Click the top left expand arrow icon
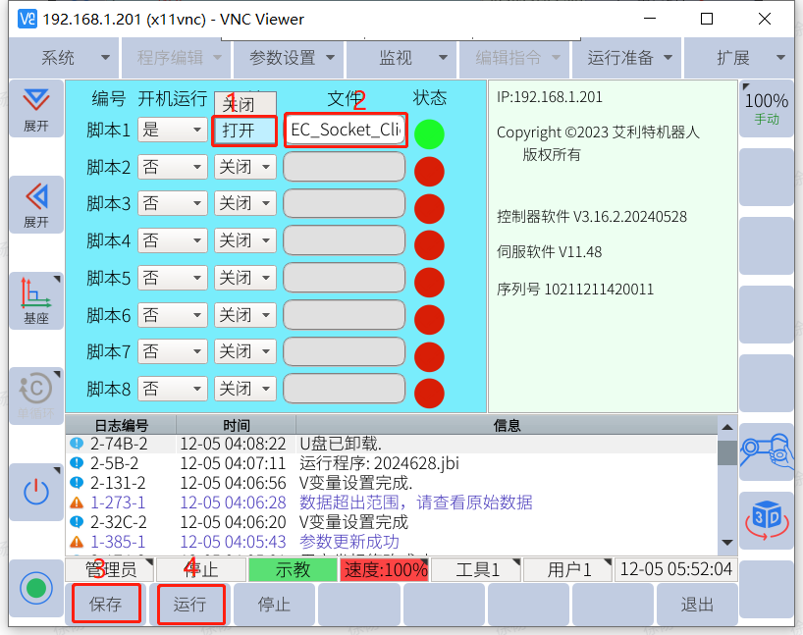This screenshot has height=635, width=803. pos(36,108)
